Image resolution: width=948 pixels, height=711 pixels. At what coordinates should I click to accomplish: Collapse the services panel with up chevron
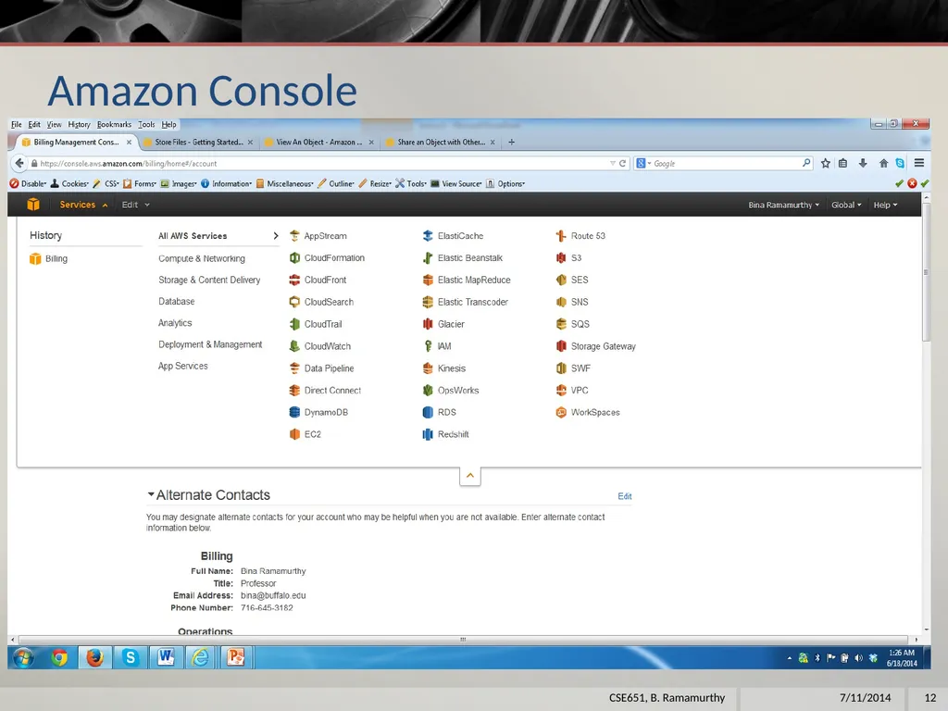(470, 477)
